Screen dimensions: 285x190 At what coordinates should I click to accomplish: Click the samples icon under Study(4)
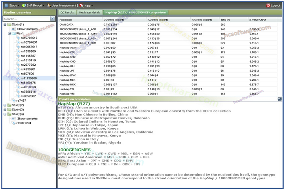(14, 118)
